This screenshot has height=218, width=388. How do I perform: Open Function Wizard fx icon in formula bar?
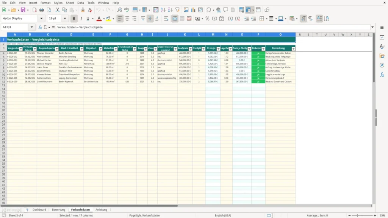[40, 27]
